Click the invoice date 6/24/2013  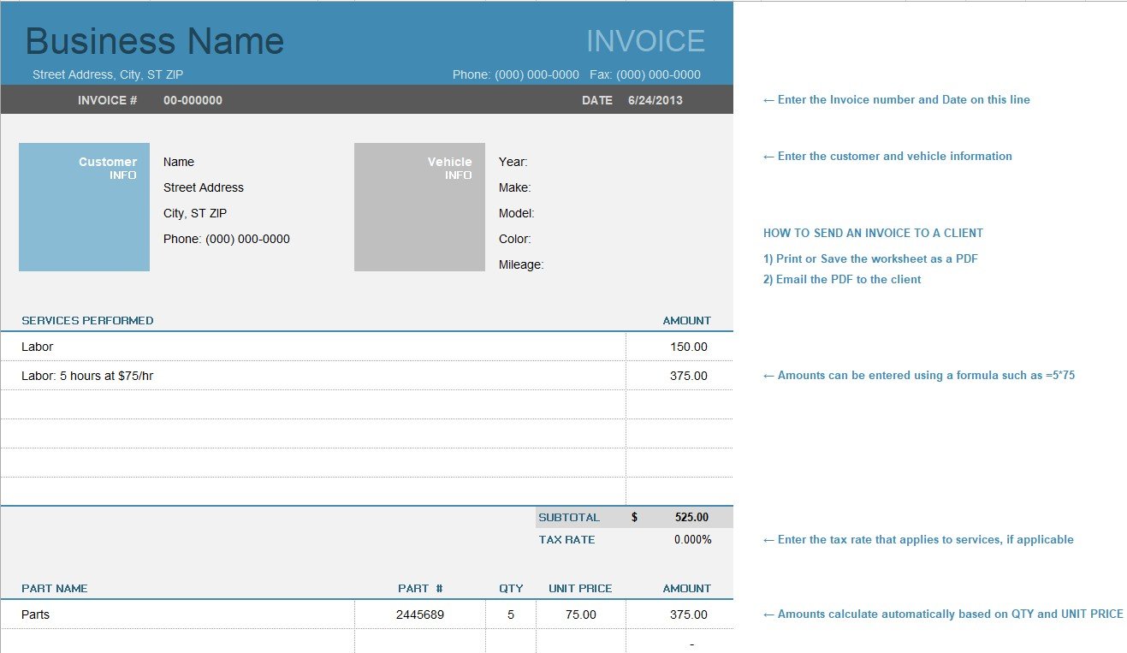655,100
